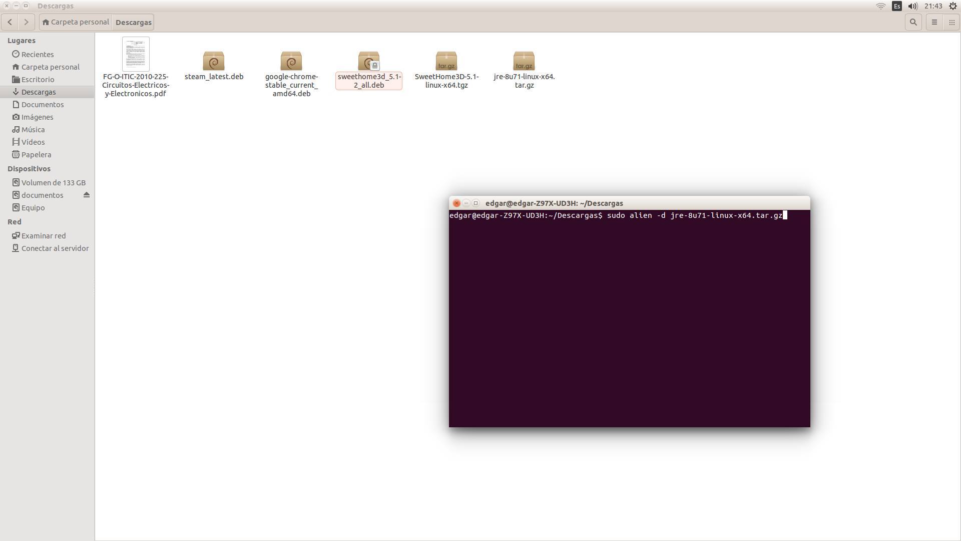Minimize the Descargas file manager window
Viewport: 961px width, 541px height.
tap(16, 6)
